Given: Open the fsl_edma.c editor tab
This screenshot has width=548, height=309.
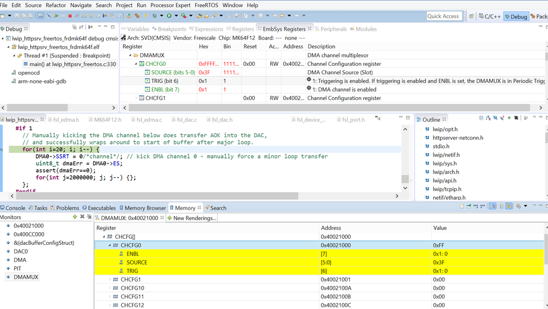Looking at the screenshot, I should [149, 120].
